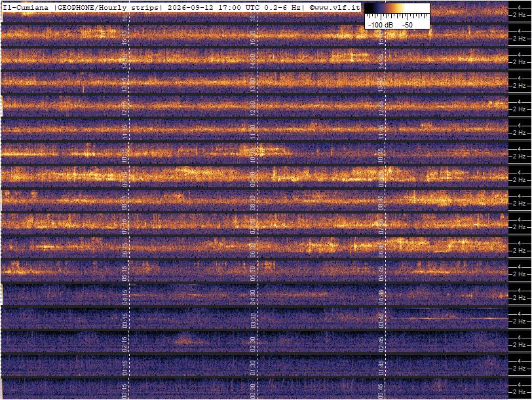Click the "13:15" time marker
The image size is (532, 400).
pyautogui.click(x=125, y=85)
